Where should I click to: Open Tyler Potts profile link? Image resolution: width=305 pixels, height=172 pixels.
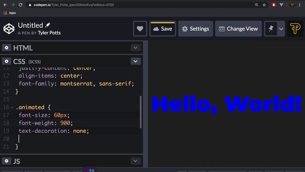49,33
